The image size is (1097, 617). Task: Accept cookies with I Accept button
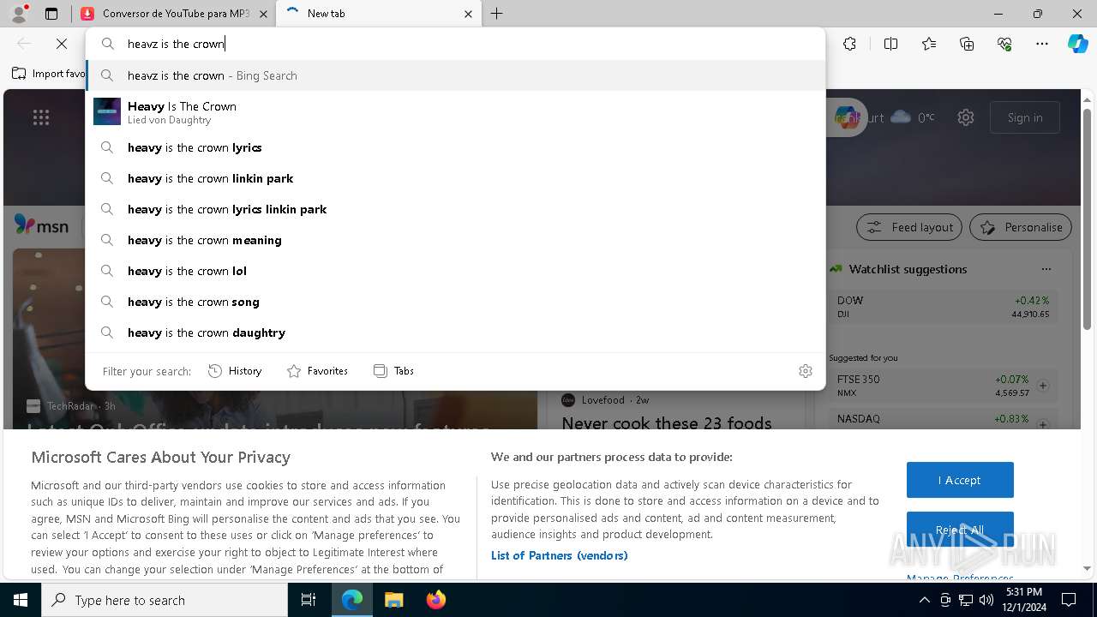click(960, 480)
